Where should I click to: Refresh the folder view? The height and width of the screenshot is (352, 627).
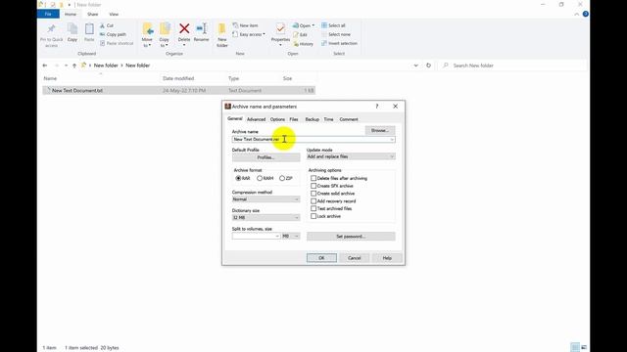pos(428,66)
